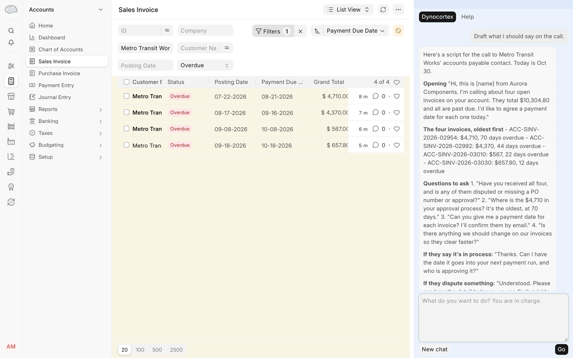Open comments on the $4,710.00 invoice row

coord(375,96)
